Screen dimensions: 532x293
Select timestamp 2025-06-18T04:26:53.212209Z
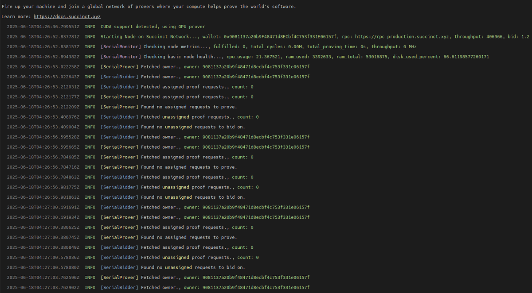[43, 107]
